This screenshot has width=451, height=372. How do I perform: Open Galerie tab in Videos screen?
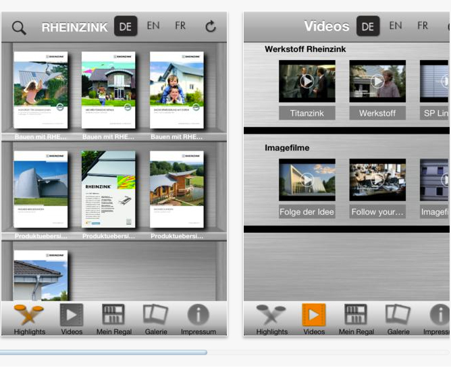[x=398, y=319]
